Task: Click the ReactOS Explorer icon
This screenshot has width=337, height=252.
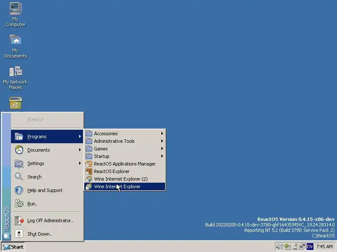Action: point(89,171)
